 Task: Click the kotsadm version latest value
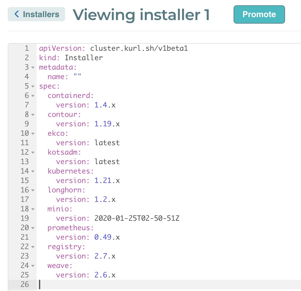tap(107, 161)
